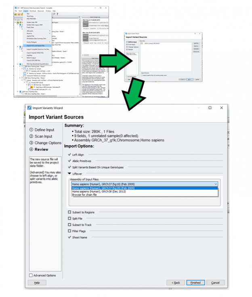Viewport: 252px width, 297px height.
Task: Collapse the Liftover section triangle
Action: coord(69,174)
